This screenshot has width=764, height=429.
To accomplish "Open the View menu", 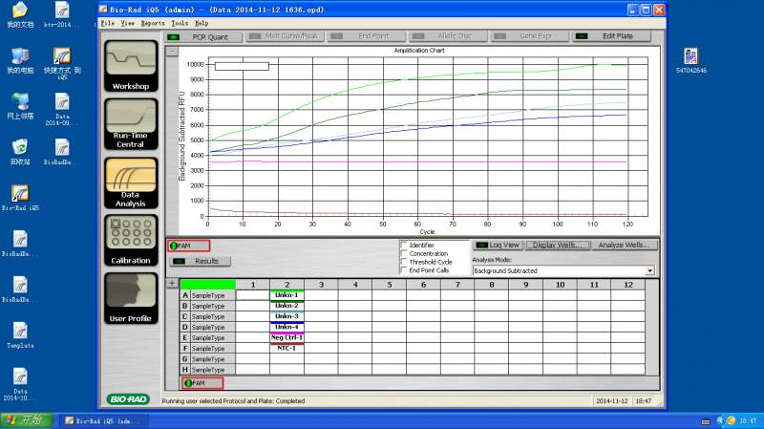I will [128, 23].
